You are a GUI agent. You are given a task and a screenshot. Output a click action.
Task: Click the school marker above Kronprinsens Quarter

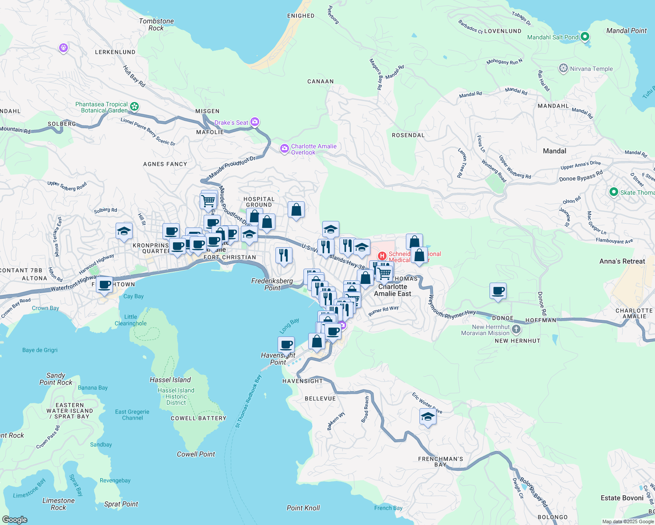pos(124,231)
